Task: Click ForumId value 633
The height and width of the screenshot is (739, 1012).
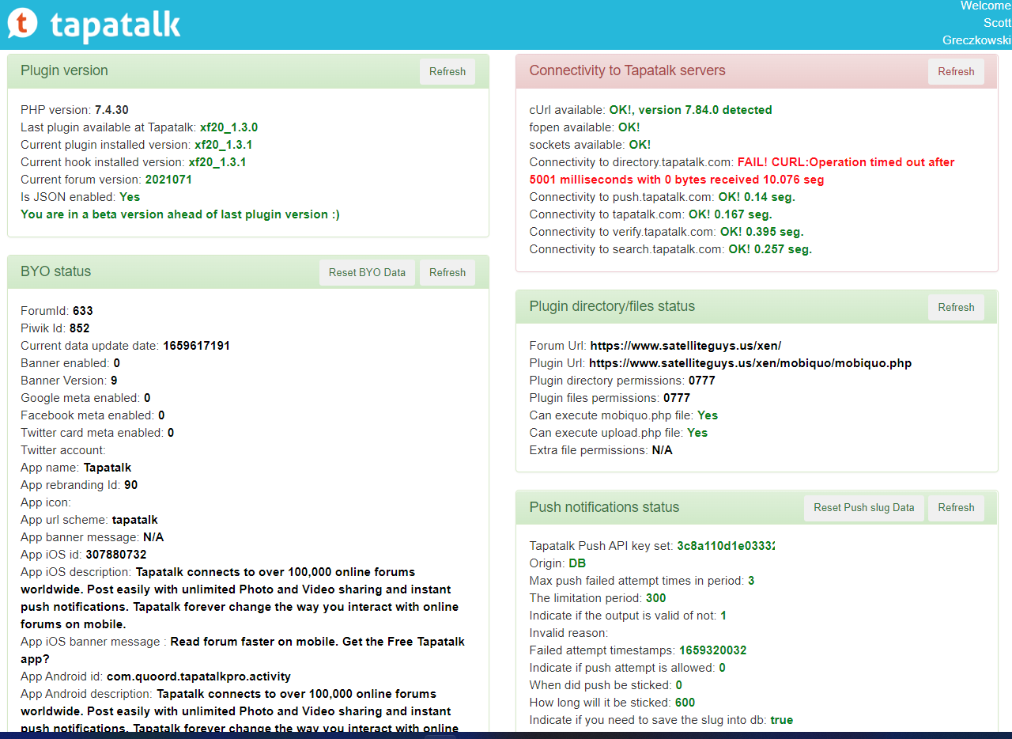Action: [x=83, y=311]
